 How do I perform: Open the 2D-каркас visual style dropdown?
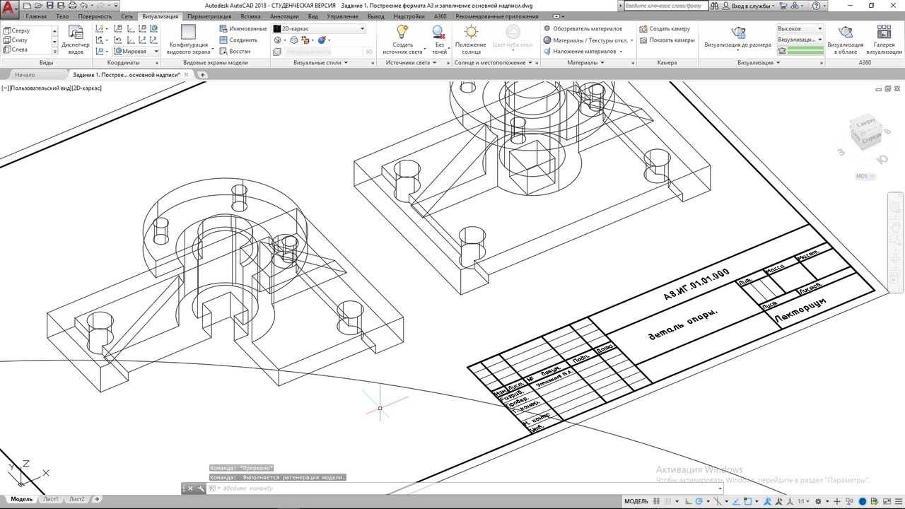[x=363, y=29]
